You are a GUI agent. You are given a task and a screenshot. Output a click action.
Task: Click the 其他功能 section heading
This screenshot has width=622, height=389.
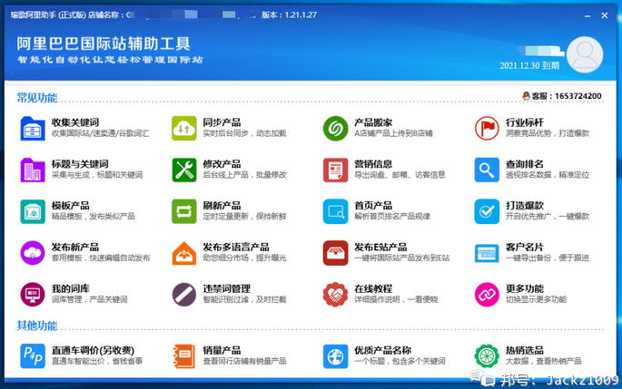[x=37, y=326]
